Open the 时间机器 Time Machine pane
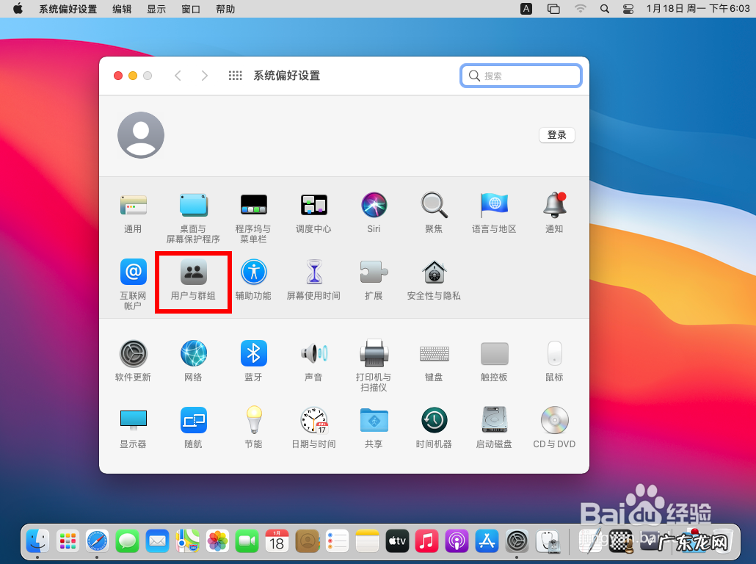Screen dimensions: 756x564 (x=434, y=420)
